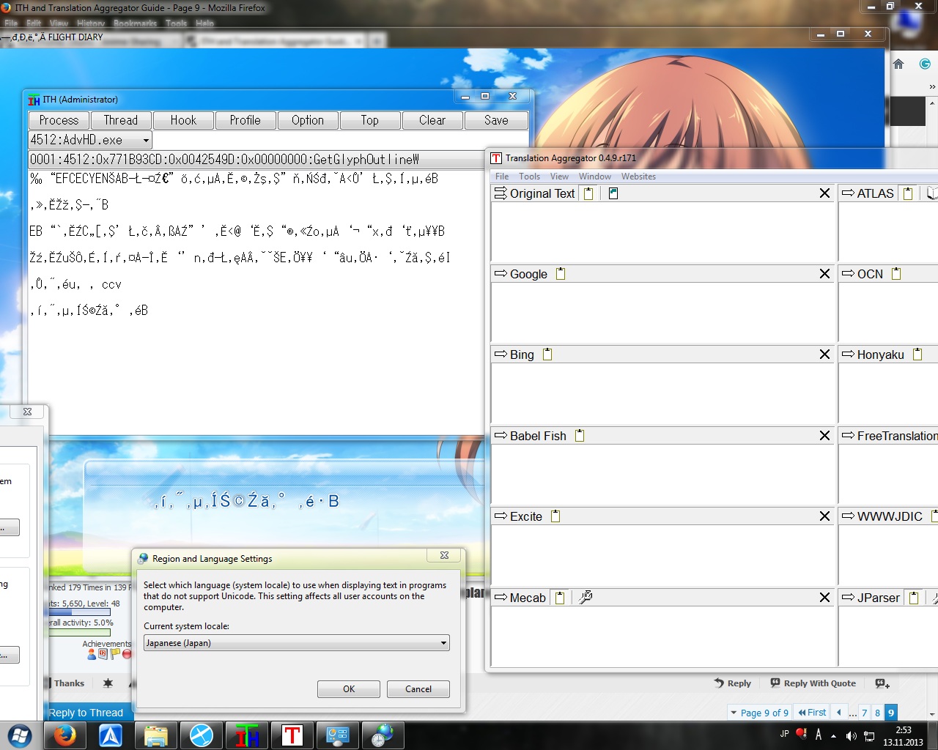Click the Option button in ITH
Screen dimensions: 938x750
[x=308, y=120]
